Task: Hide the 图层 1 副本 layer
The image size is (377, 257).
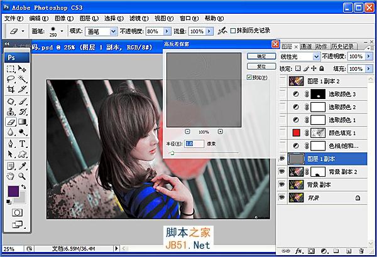Action: (x=281, y=159)
